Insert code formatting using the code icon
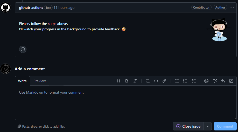The image size is (238, 132). click(156, 81)
